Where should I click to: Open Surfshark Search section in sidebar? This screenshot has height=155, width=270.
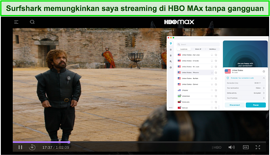point(171,62)
